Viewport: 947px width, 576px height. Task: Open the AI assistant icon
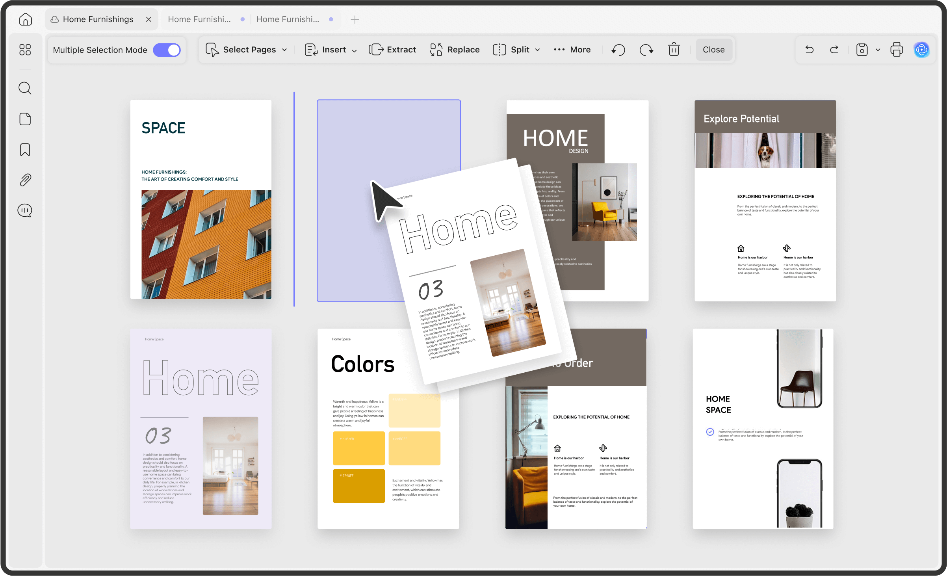point(921,50)
